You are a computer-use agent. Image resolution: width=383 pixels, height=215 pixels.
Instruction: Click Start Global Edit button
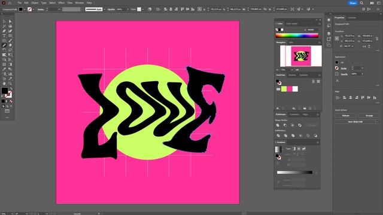point(355,122)
